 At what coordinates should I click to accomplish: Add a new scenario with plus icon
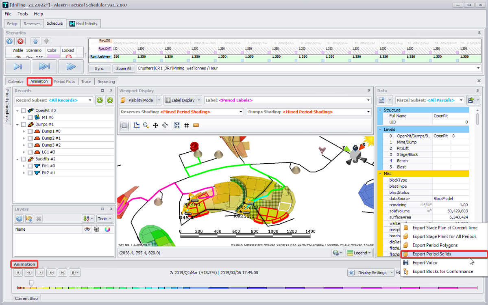point(10,41)
